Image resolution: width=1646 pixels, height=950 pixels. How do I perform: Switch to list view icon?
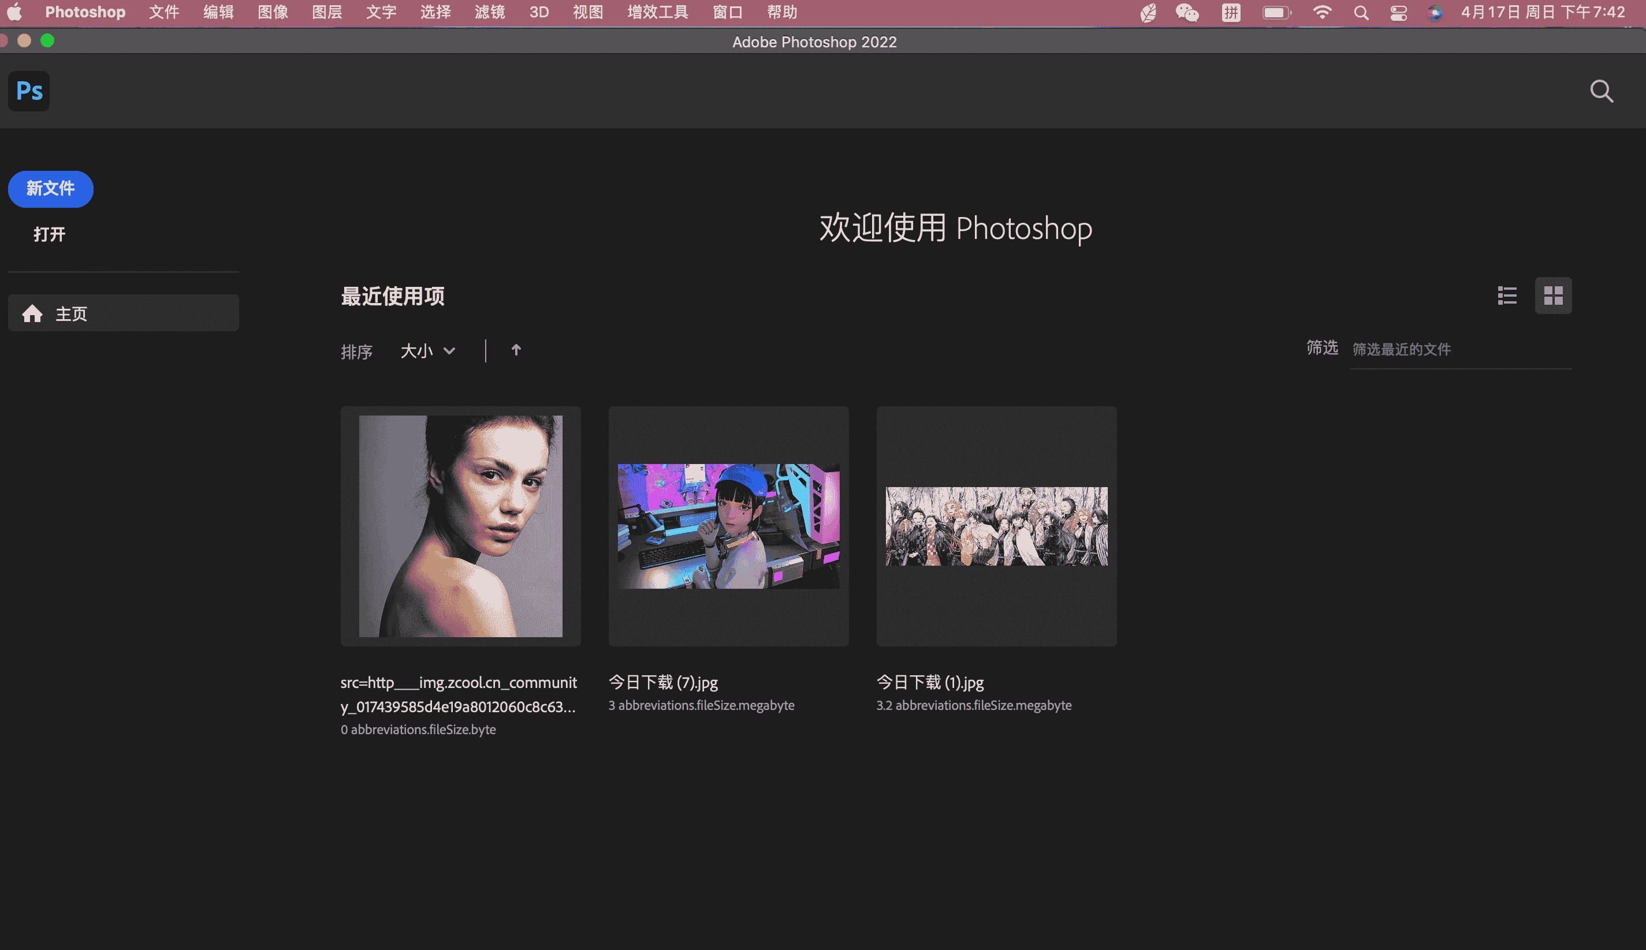tap(1507, 296)
